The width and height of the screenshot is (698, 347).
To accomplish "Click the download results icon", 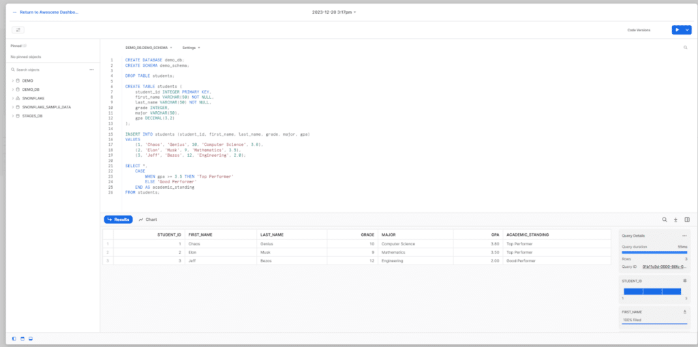I will [x=676, y=220].
